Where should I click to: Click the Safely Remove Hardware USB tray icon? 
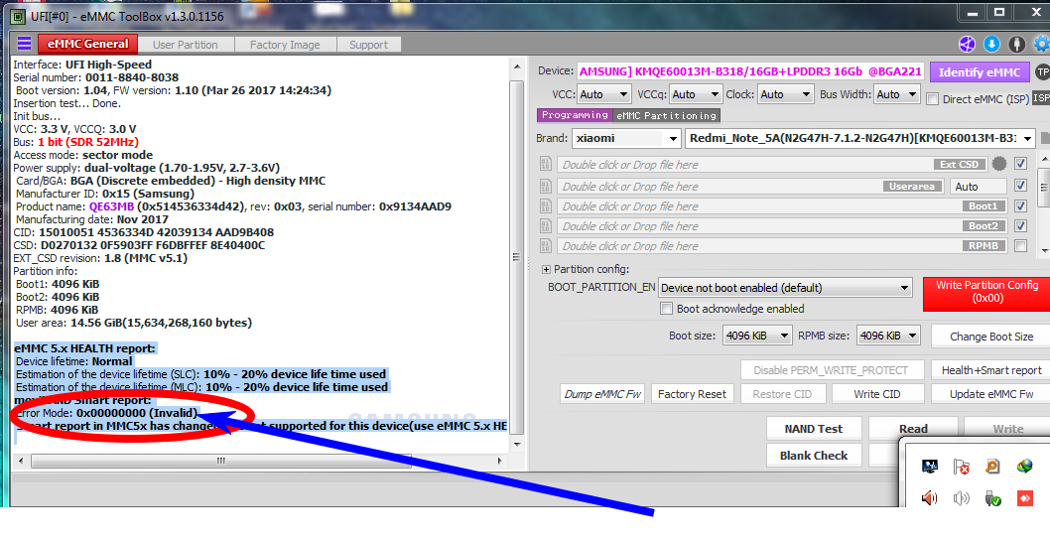pyautogui.click(x=992, y=498)
